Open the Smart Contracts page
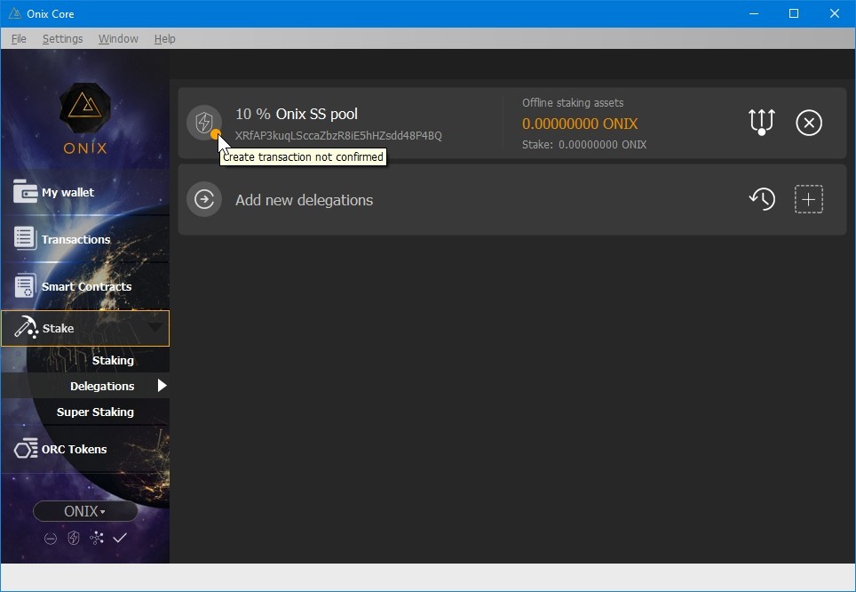The width and height of the screenshot is (856, 592). tap(85, 286)
